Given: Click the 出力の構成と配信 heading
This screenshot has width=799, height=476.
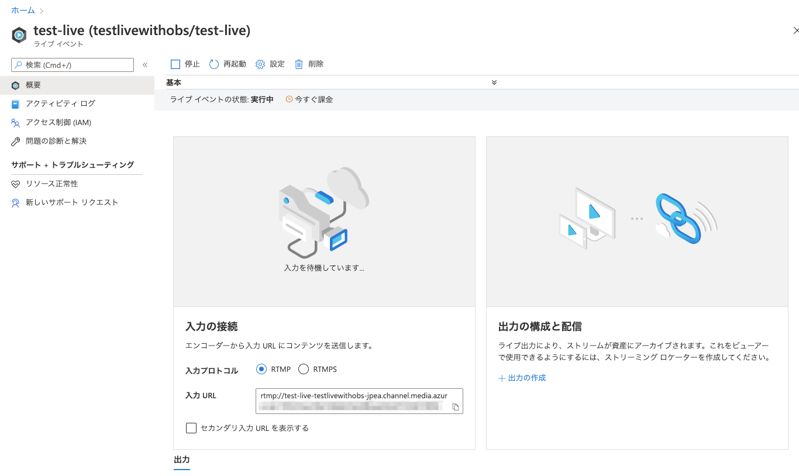Looking at the screenshot, I should pos(540,326).
